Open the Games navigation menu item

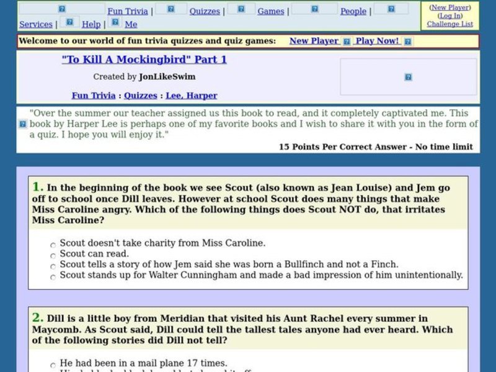271,11
